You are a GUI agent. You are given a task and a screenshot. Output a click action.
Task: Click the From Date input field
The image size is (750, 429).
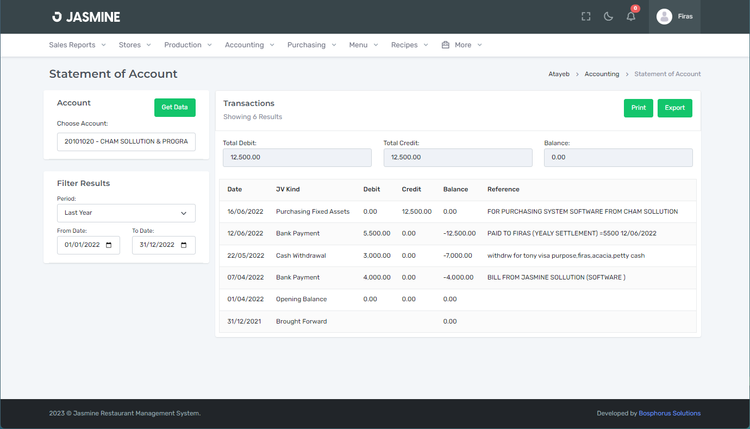point(88,245)
